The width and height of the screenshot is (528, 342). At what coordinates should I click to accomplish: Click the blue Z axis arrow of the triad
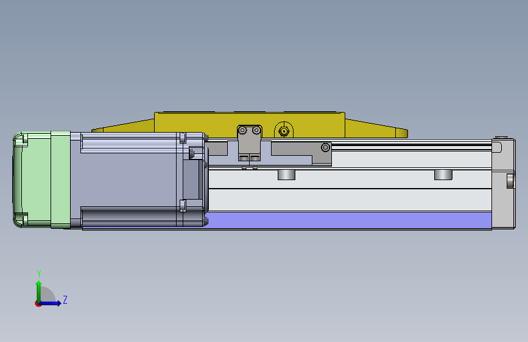click(x=51, y=303)
